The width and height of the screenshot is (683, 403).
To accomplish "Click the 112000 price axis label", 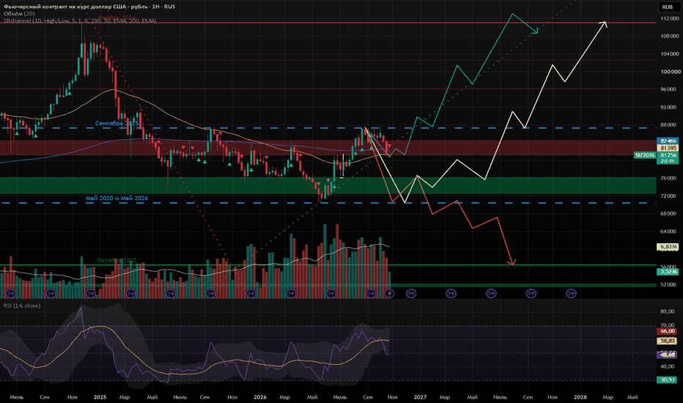I will coord(670,18).
